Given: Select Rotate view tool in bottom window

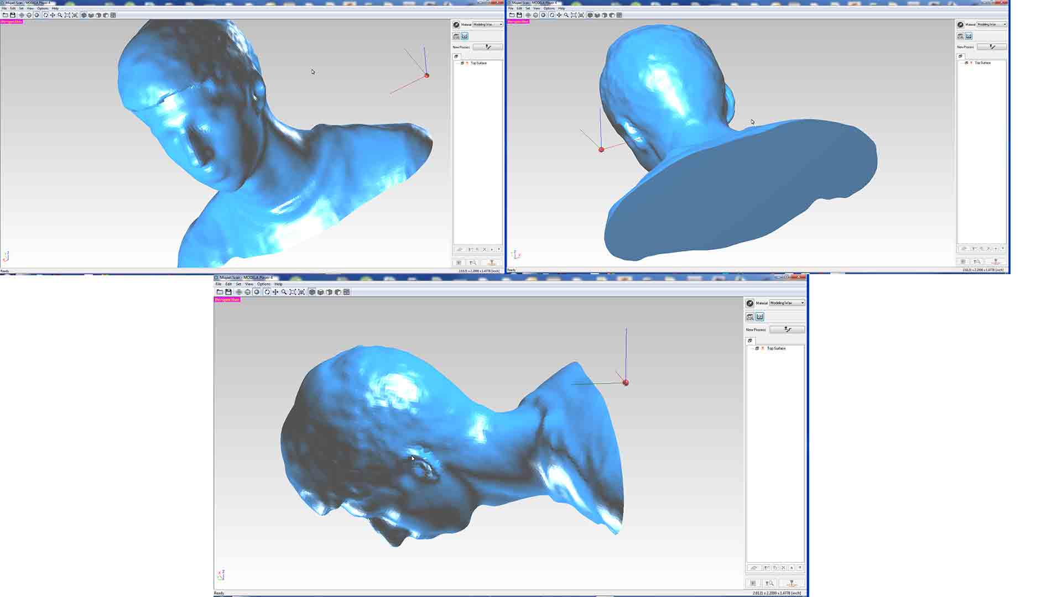Looking at the screenshot, I should [x=267, y=292].
